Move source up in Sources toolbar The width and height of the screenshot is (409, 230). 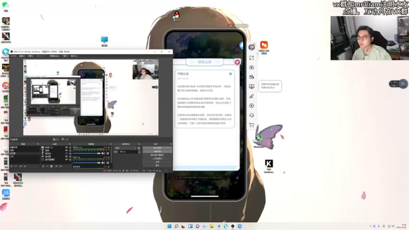point(56,167)
